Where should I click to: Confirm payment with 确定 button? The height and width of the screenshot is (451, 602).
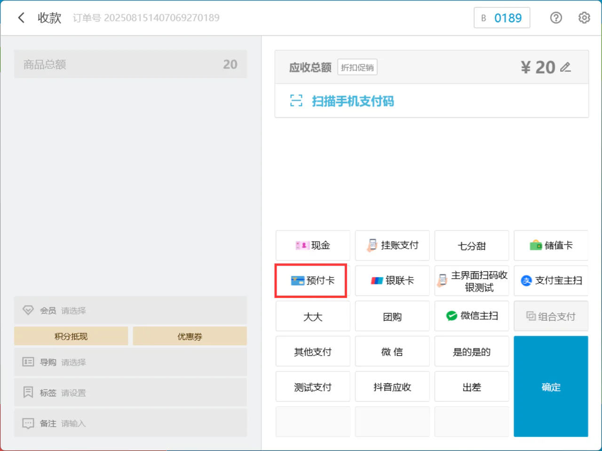click(x=551, y=387)
